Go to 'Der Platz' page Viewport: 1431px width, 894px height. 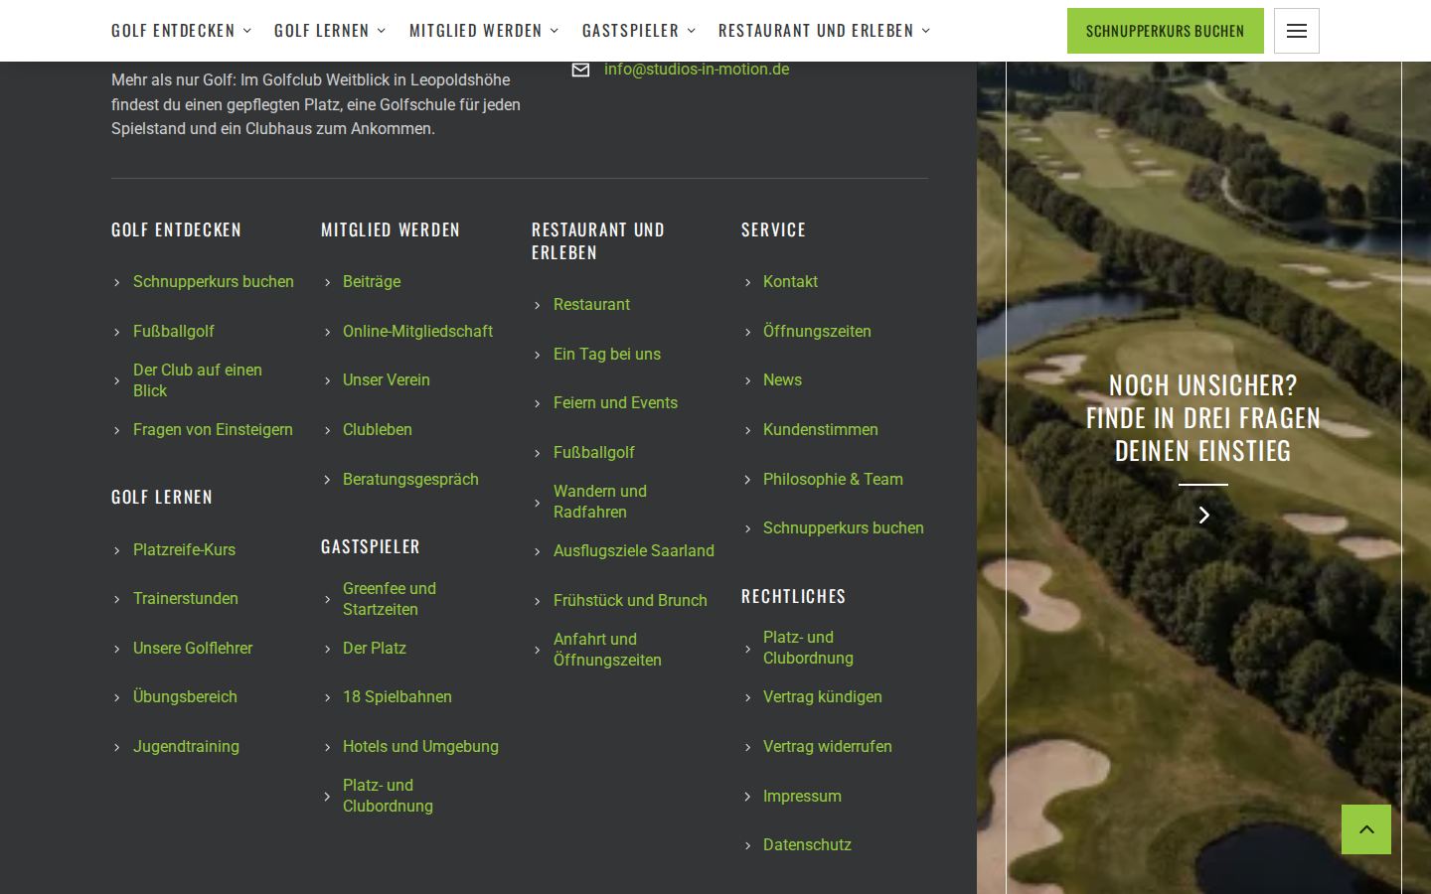click(x=375, y=648)
